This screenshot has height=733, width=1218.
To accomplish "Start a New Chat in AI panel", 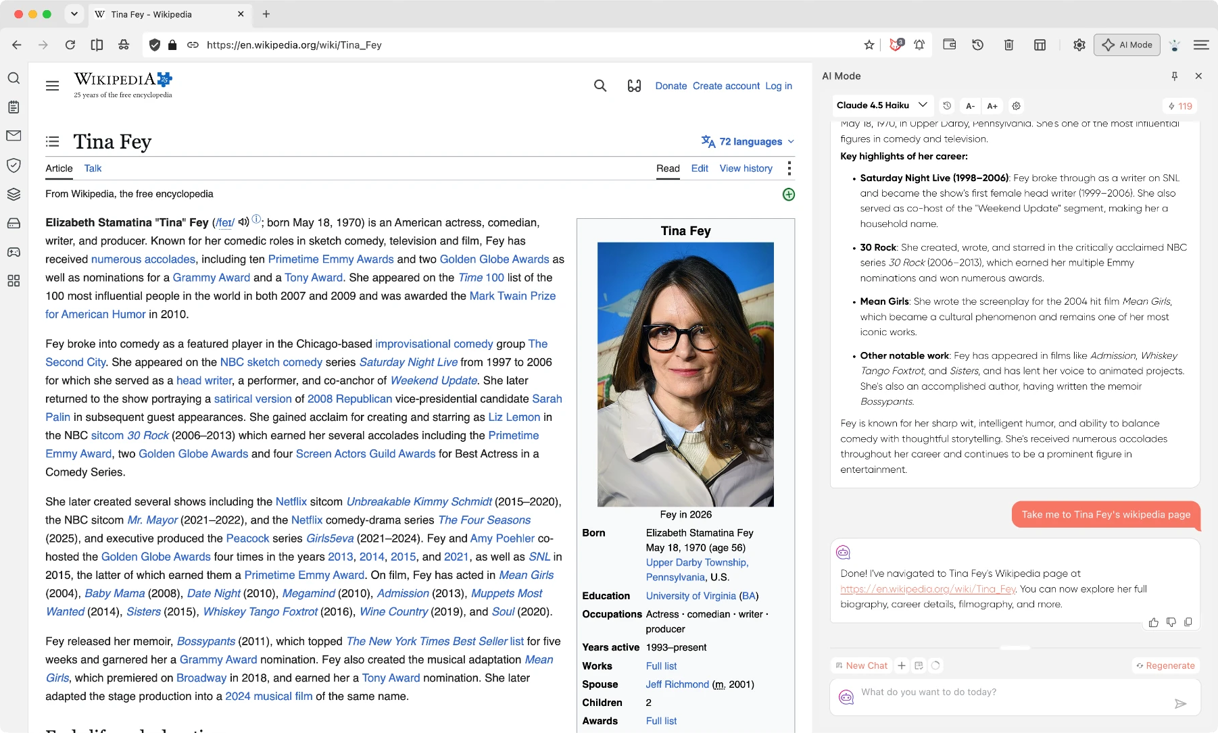I will coord(862,665).
